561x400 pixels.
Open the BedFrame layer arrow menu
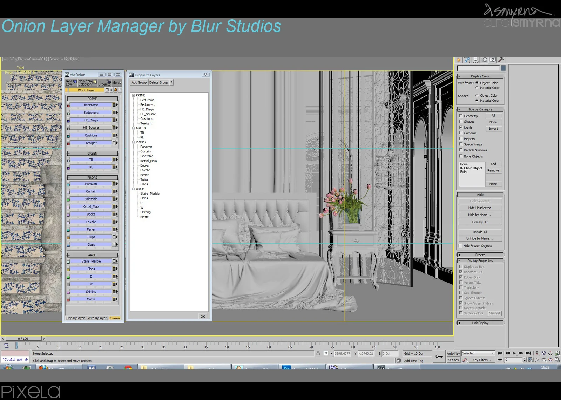pyautogui.click(x=117, y=105)
